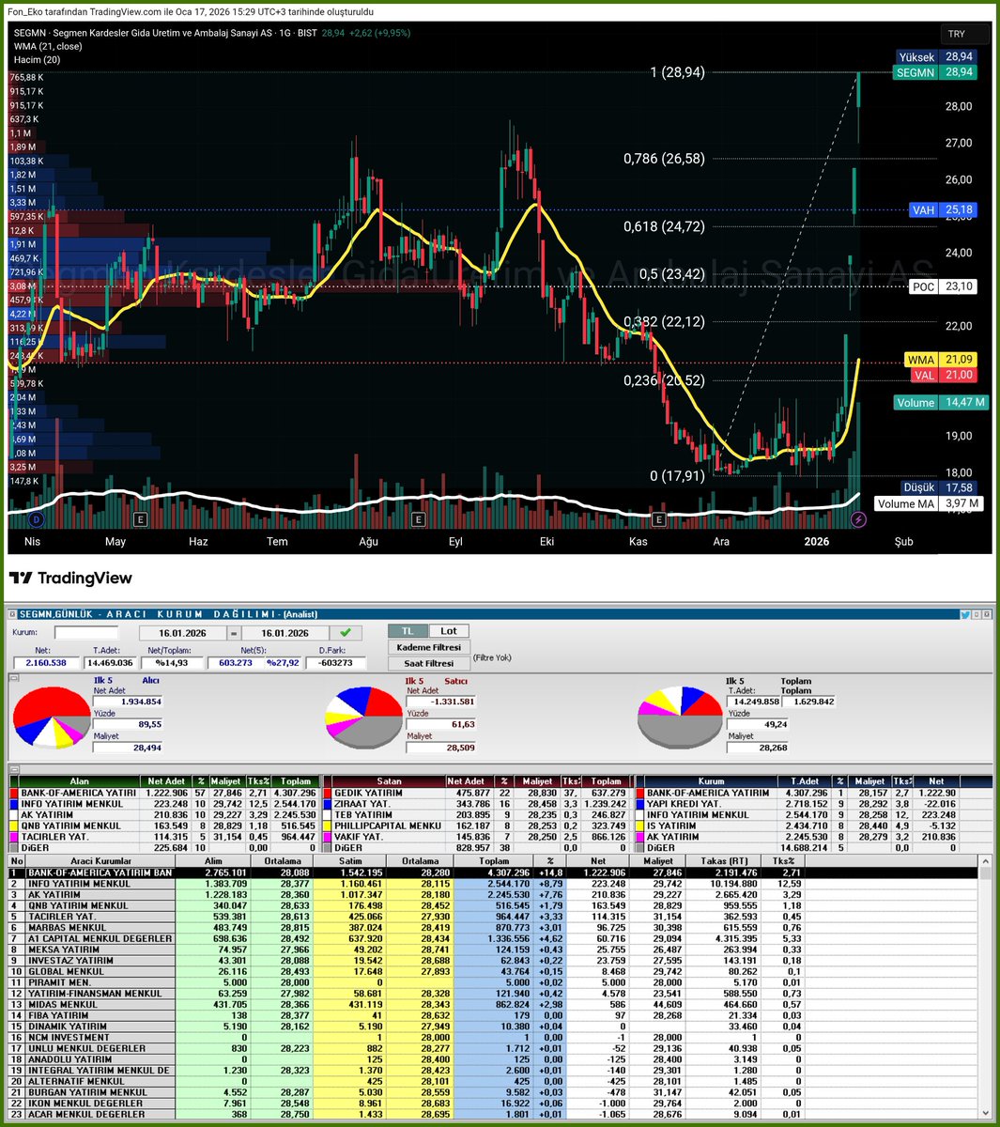This screenshot has height=1127, width=1000.
Task: Click the Volume 14,47 M label
Action: (941, 402)
